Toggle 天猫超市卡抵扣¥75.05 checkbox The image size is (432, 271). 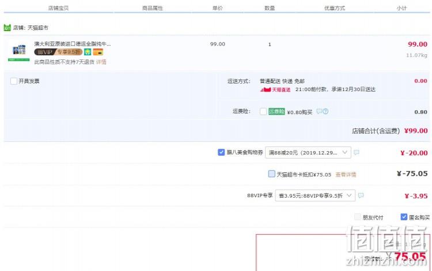coord(272,174)
